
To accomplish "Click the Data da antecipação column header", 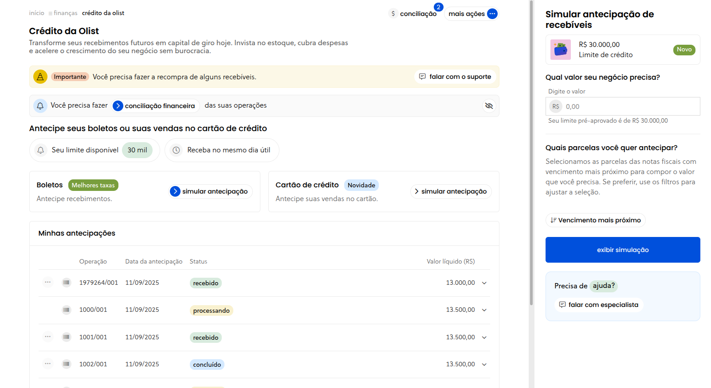I will (x=154, y=261).
